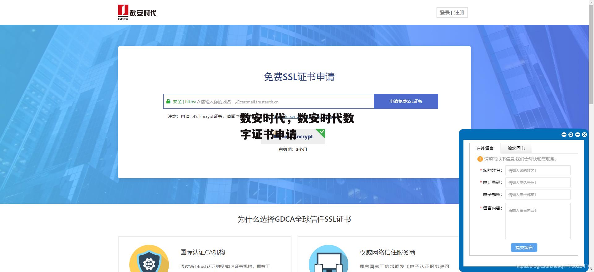Focus the 电话号码 phone field
594x272 pixels.
pyautogui.click(x=538, y=182)
